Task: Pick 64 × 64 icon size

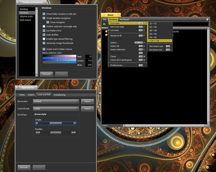Action: coord(160,34)
